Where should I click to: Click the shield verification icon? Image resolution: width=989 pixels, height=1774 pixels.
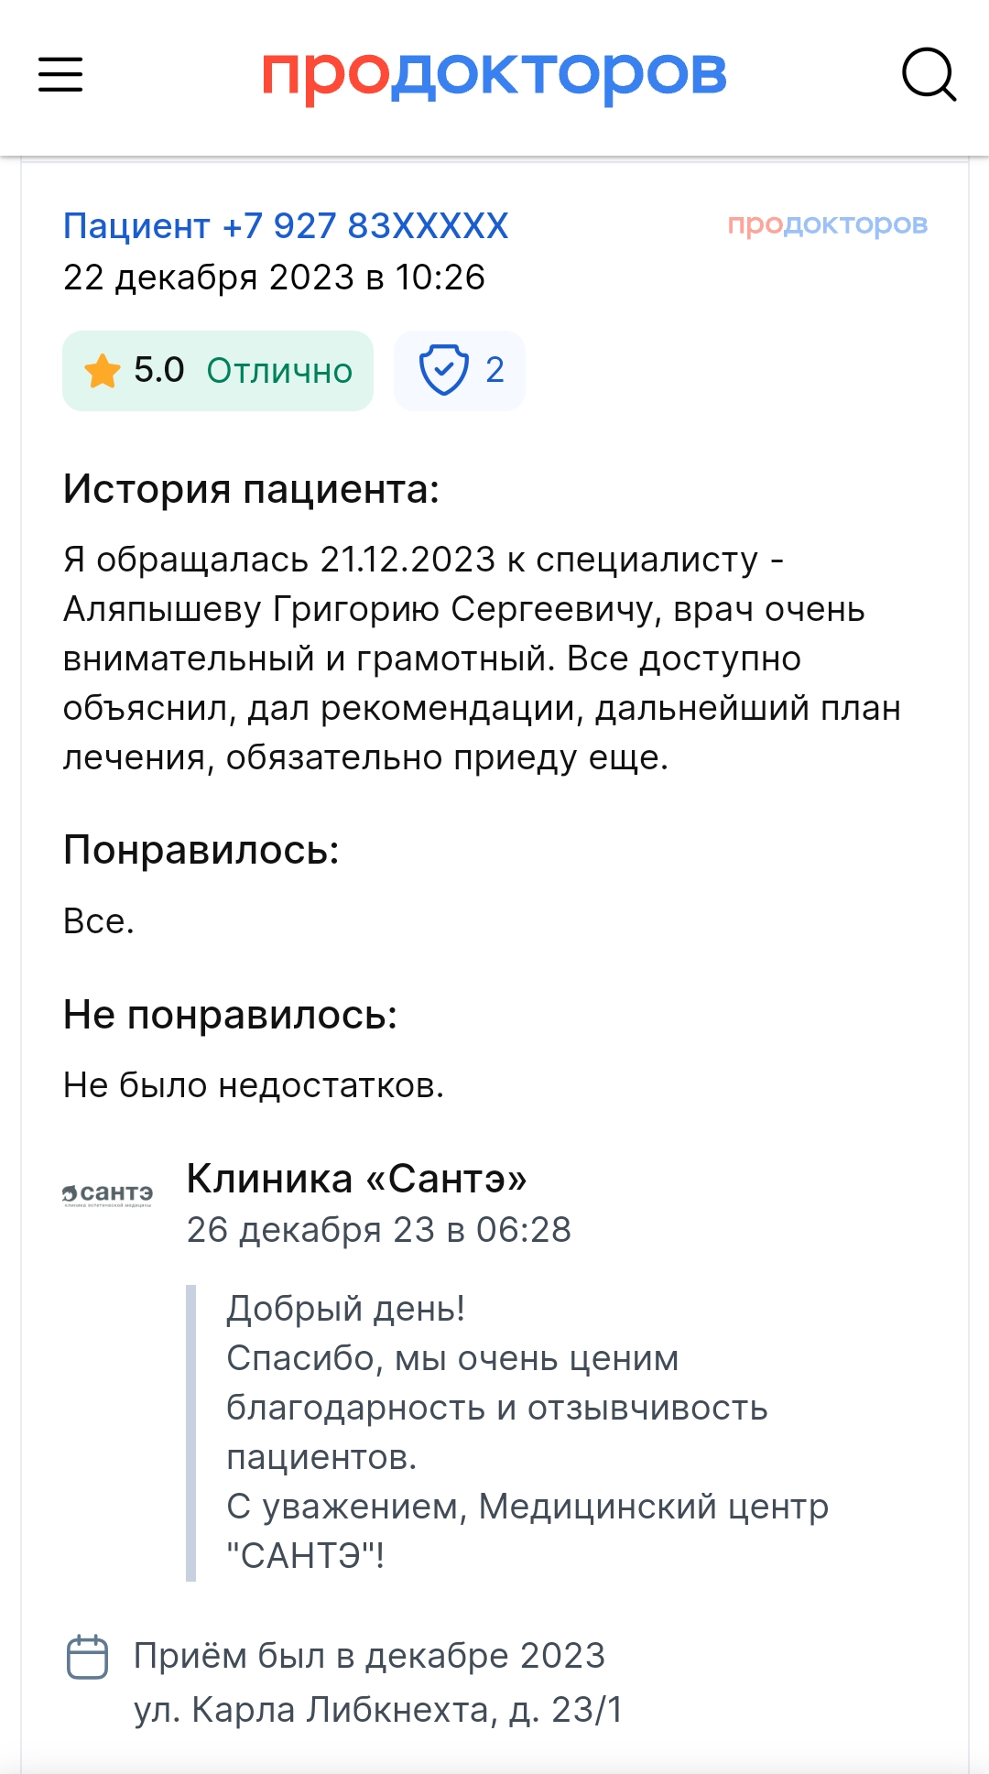pos(444,371)
